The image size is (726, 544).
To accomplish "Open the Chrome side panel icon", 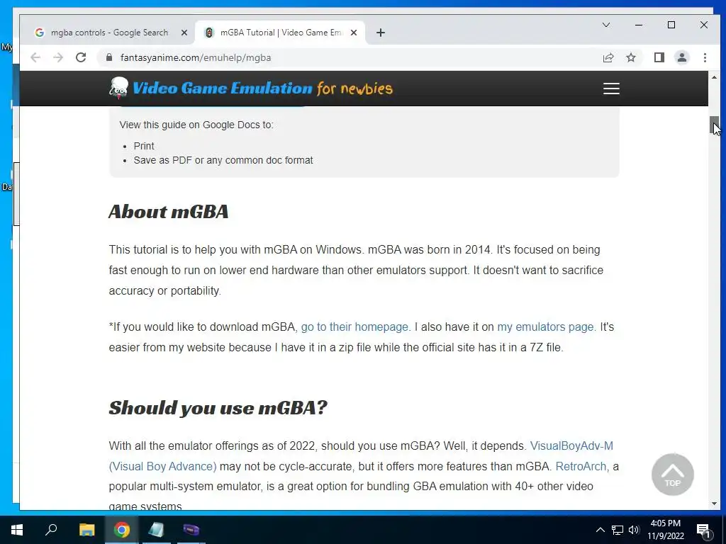I will [x=659, y=57].
